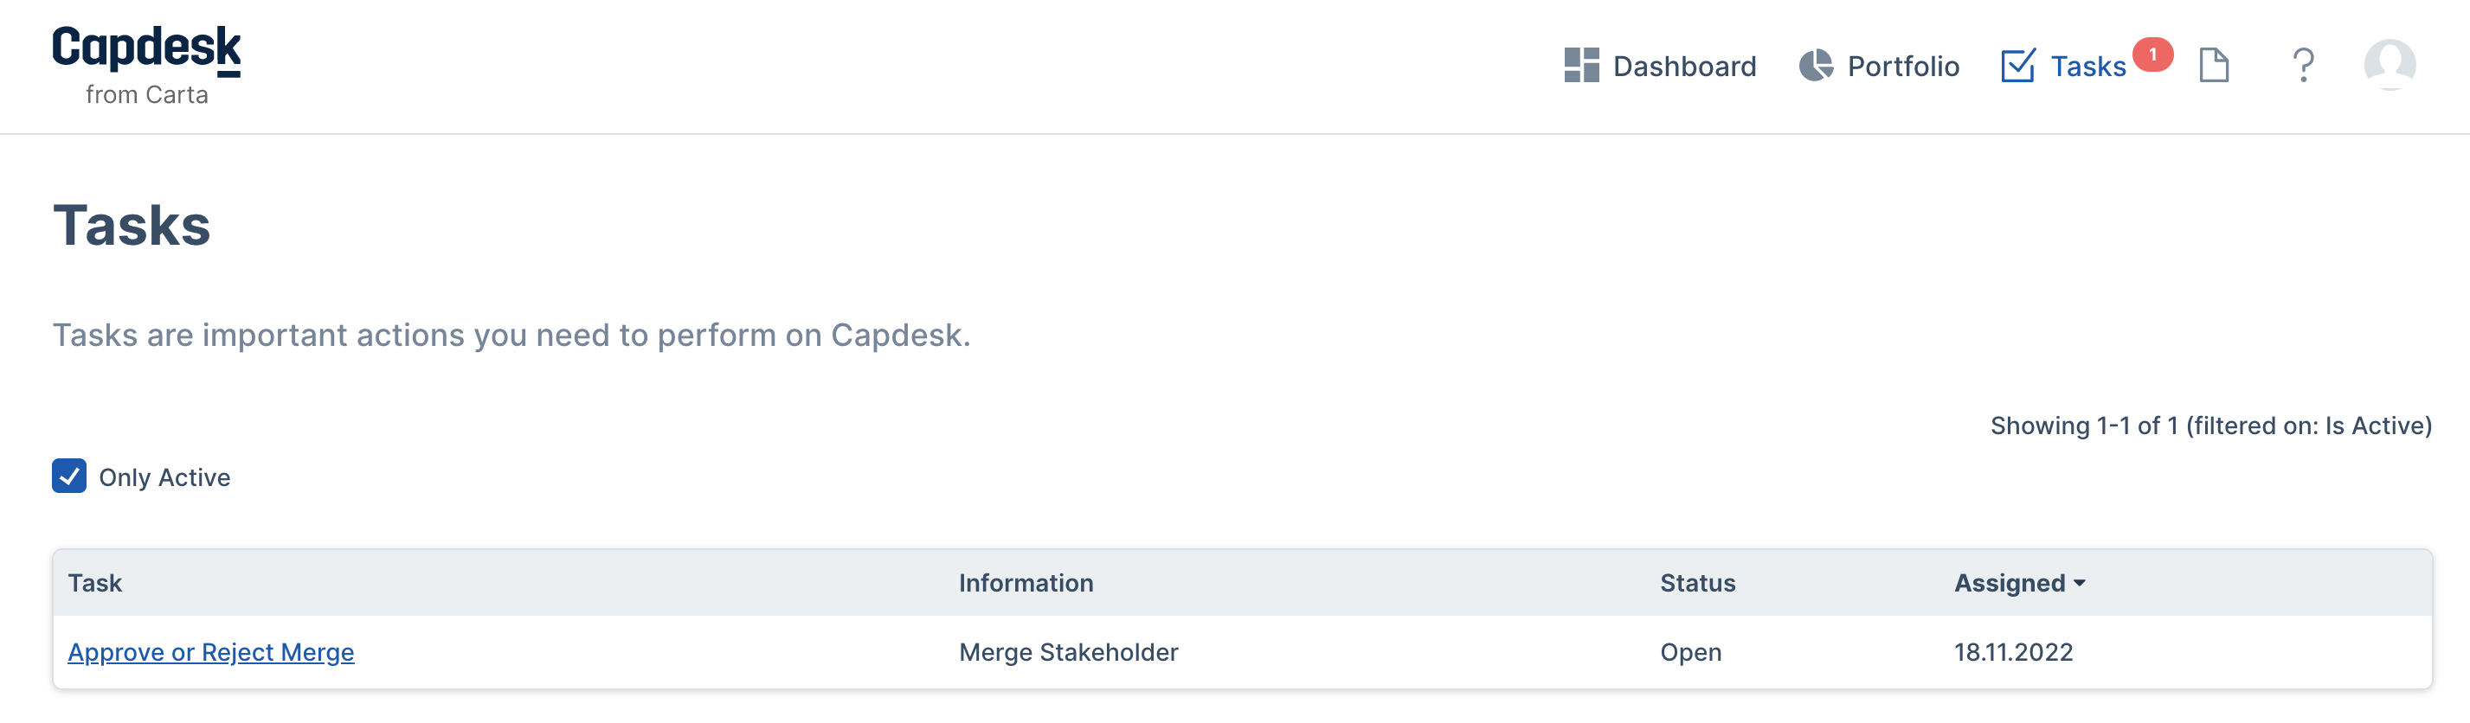Click the Dashboard grid icon
The image size is (2470, 723).
click(1581, 66)
